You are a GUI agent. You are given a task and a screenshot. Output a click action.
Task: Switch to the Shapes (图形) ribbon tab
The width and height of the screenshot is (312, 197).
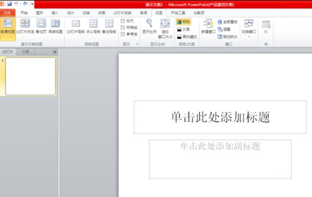40,13
